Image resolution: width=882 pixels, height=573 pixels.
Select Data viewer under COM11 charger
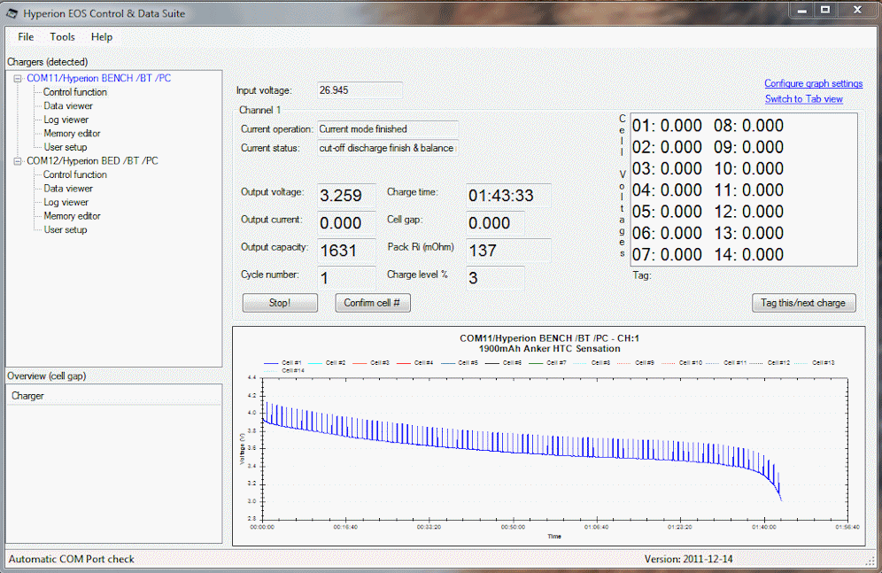click(68, 105)
